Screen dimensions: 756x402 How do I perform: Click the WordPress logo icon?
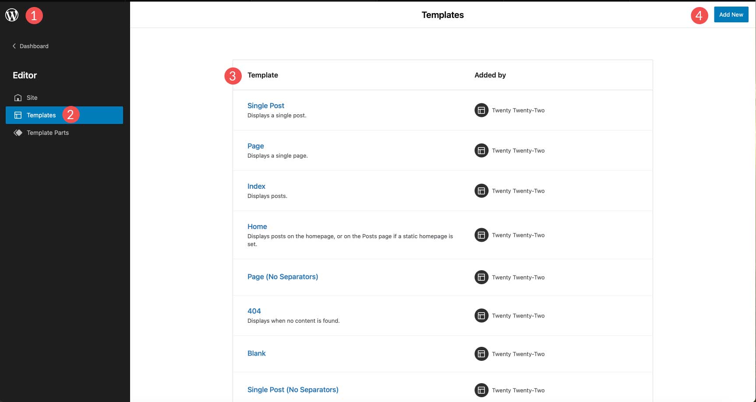(x=11, y=14)
